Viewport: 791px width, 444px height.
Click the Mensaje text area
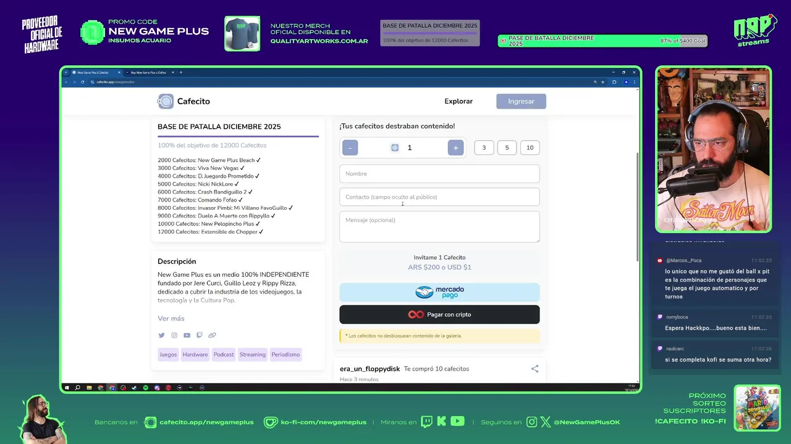click(439, 227)
